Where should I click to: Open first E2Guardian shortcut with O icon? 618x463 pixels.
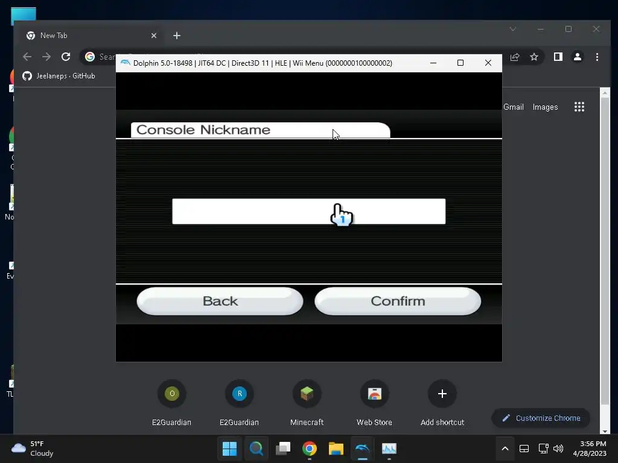(x=172, y=403)
